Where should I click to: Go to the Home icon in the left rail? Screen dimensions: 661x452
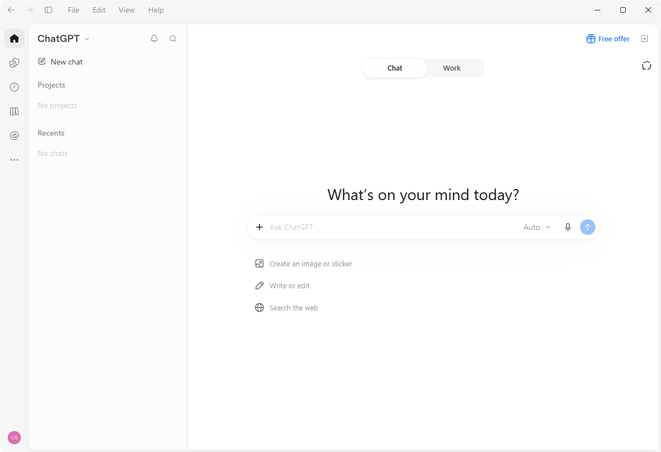[x=14, y=39]
